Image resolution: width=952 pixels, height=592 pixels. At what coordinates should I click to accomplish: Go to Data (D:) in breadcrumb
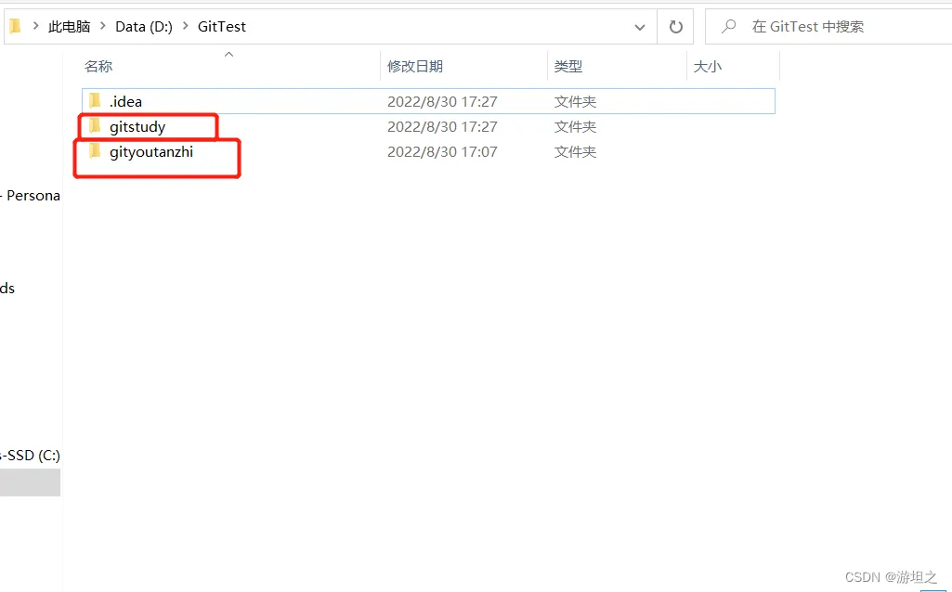(144, 26)
